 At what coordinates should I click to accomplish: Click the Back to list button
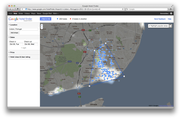46,19
